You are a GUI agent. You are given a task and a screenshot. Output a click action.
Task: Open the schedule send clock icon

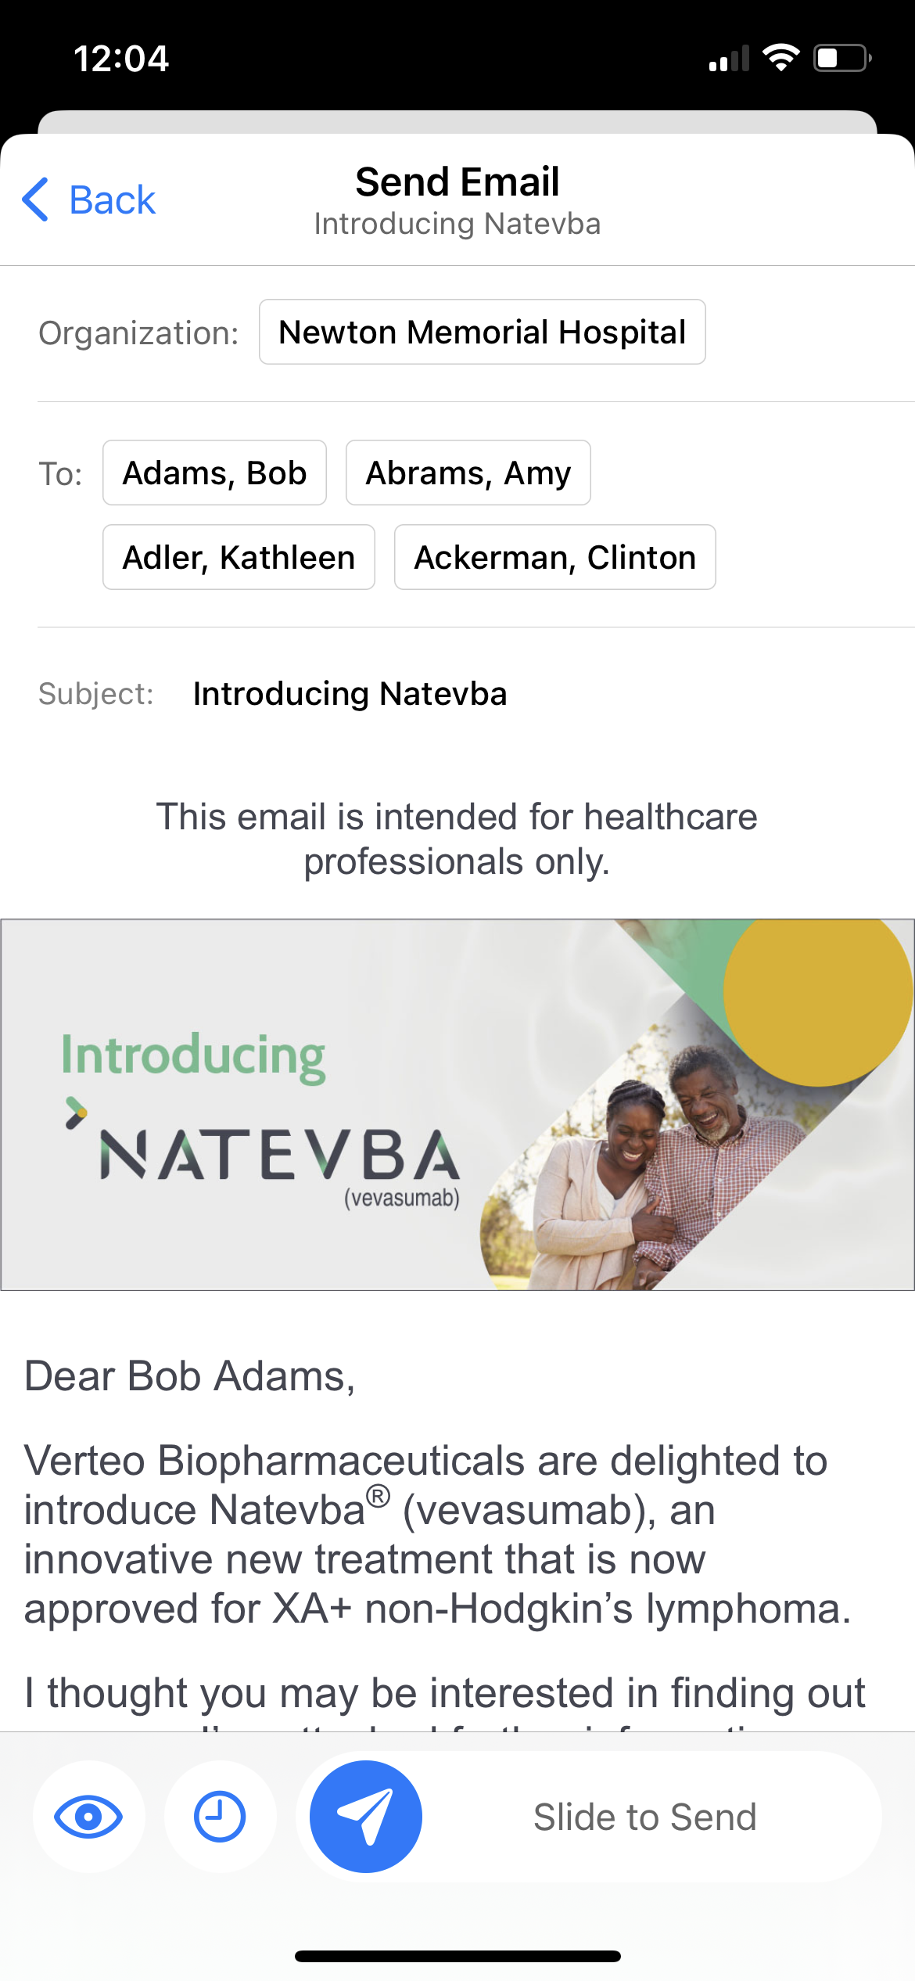220,1816
